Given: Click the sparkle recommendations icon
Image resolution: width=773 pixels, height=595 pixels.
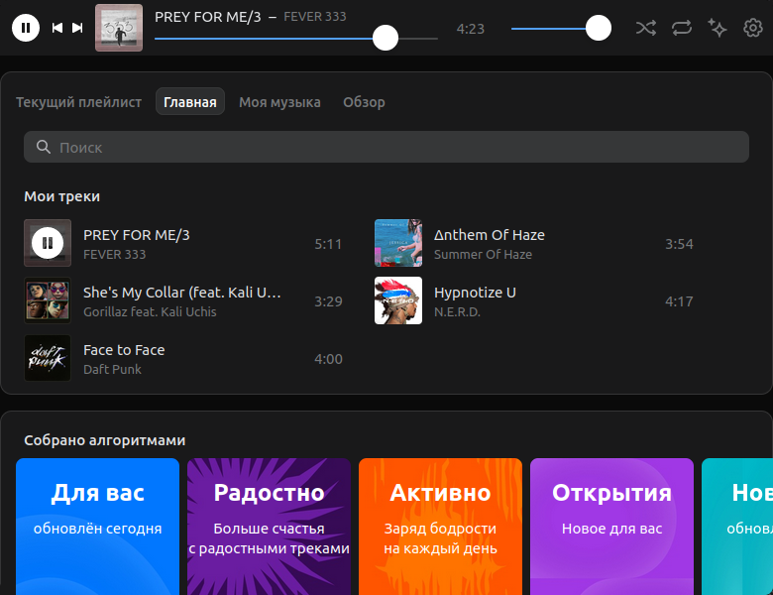Looking at the screenshot, I should tap(718, 28).
